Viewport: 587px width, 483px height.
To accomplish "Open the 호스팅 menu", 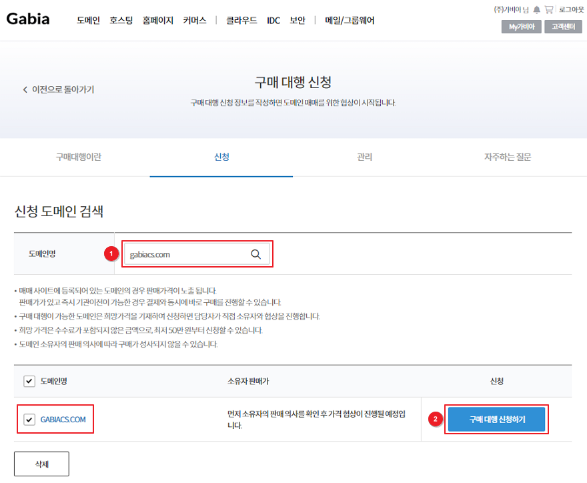I will click(x=121, y=21).
